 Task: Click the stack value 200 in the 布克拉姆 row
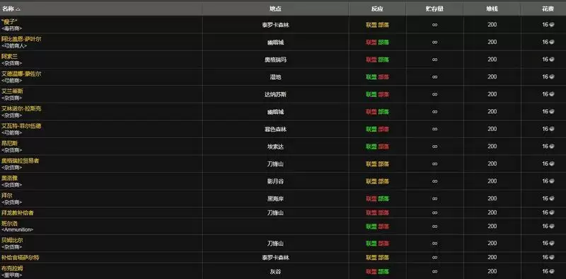(492, 271)
